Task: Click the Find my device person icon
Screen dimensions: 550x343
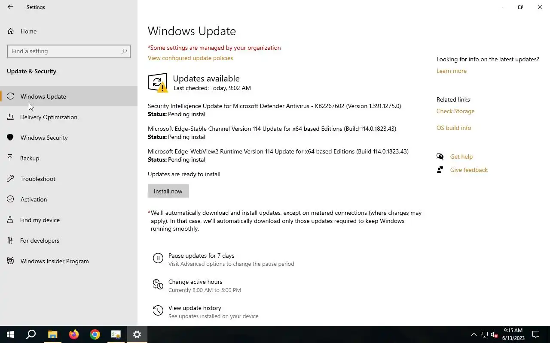Action: coord(10,220)
